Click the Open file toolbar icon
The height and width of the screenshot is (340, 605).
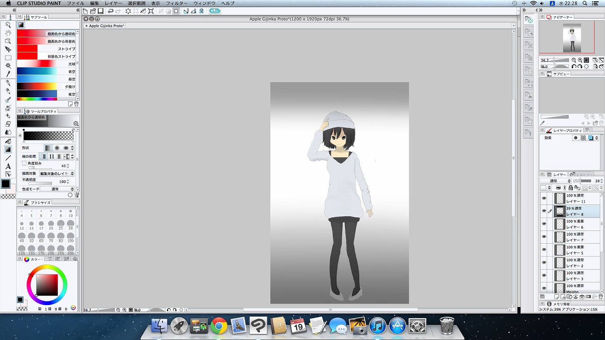93,11
